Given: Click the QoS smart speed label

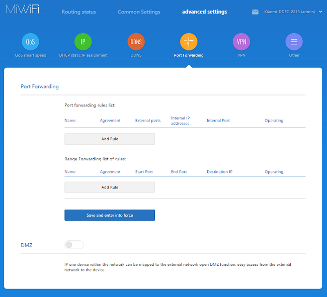Looking at the screenshot, I should pos(30,55).
